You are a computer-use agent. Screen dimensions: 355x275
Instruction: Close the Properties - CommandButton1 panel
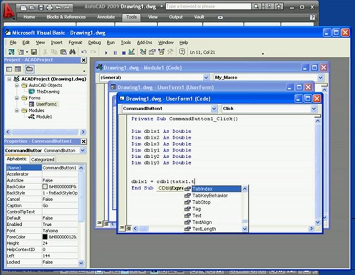pyautogui.click(x=83, y=141)
